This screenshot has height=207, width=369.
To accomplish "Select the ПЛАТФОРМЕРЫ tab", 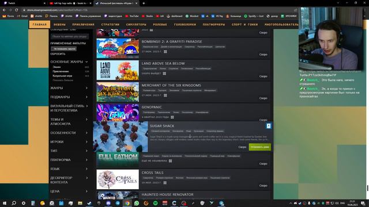I will 214,24.
